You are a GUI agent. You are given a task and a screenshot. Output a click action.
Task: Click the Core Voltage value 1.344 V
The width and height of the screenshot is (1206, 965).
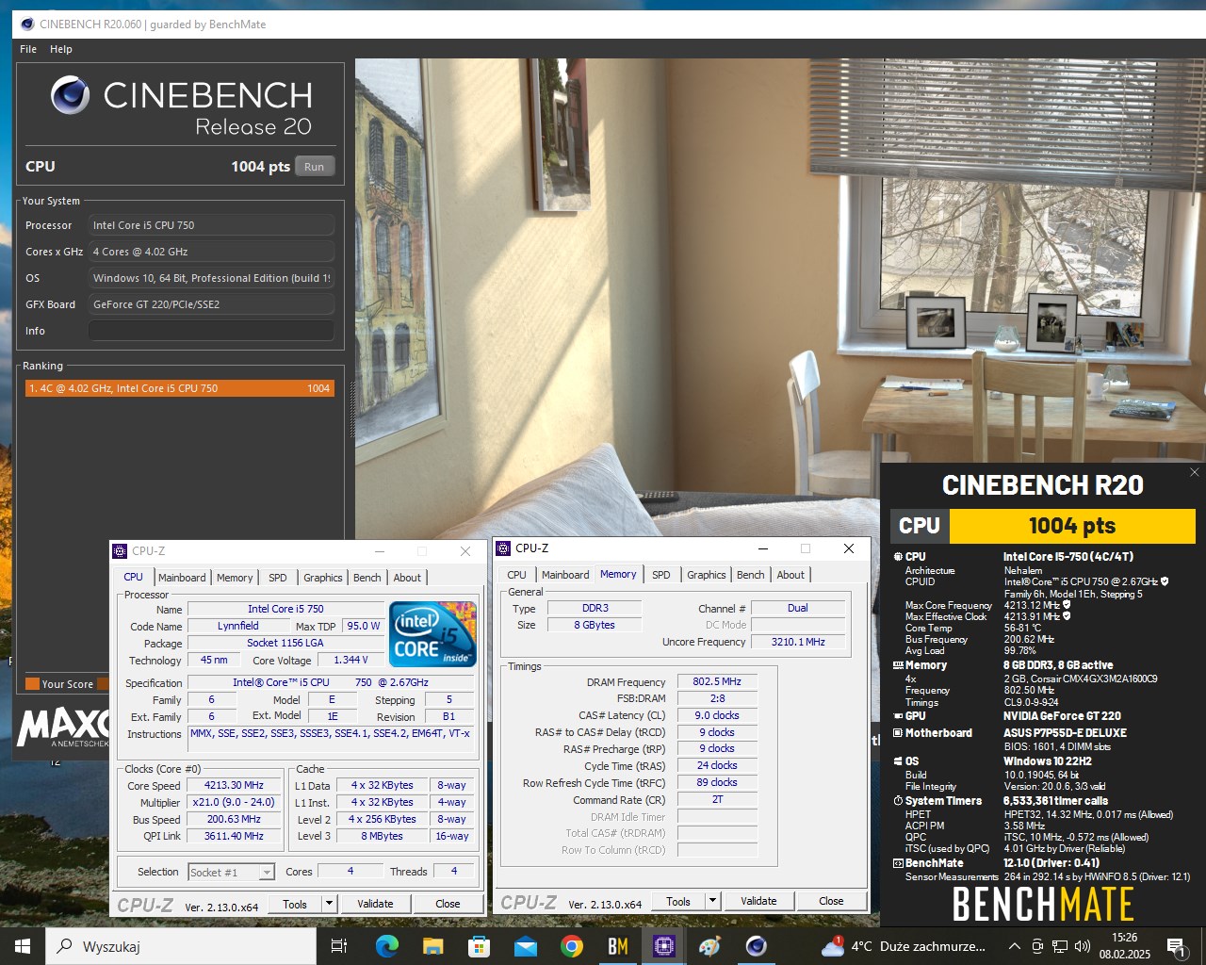click(350, 661)
